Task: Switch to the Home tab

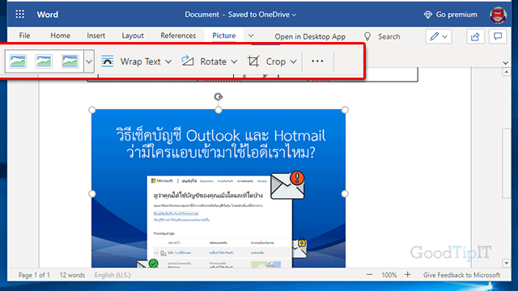Action: [60, 36]
